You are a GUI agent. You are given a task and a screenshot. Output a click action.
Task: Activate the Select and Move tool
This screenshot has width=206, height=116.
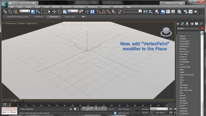tap(54, 12)
